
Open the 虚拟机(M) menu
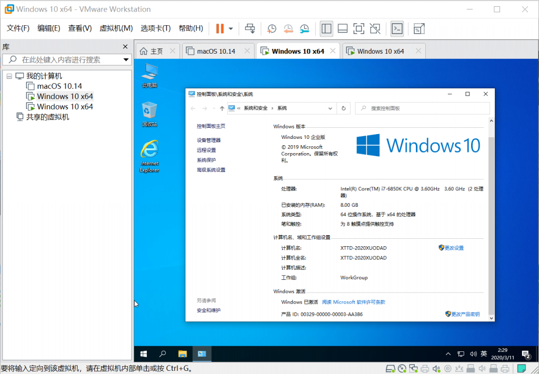pos(116,28)
